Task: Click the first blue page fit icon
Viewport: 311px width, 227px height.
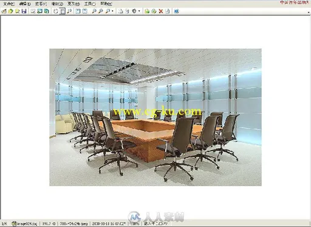Action: (x=78, y=12)
